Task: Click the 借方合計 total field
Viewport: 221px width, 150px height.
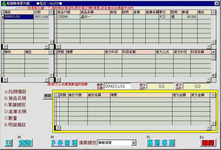Action: coord(160,86)
